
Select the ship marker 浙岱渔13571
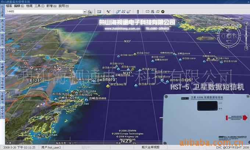[x=118, y=56]
